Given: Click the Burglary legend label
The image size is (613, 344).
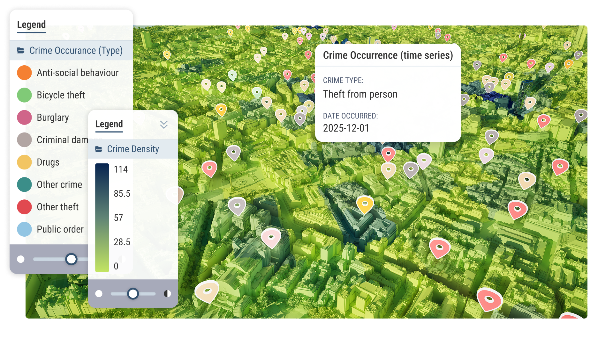Looking at the screenshot, I should [53, 118].
